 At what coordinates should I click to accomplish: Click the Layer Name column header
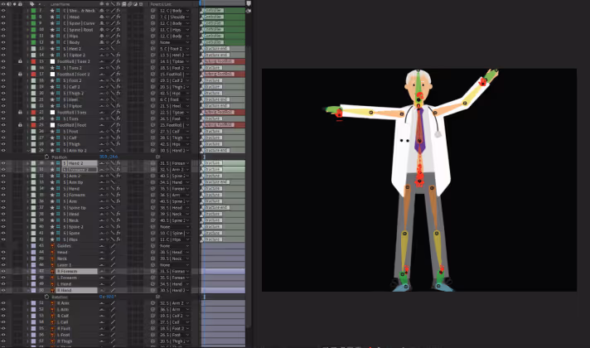[60, 4]
